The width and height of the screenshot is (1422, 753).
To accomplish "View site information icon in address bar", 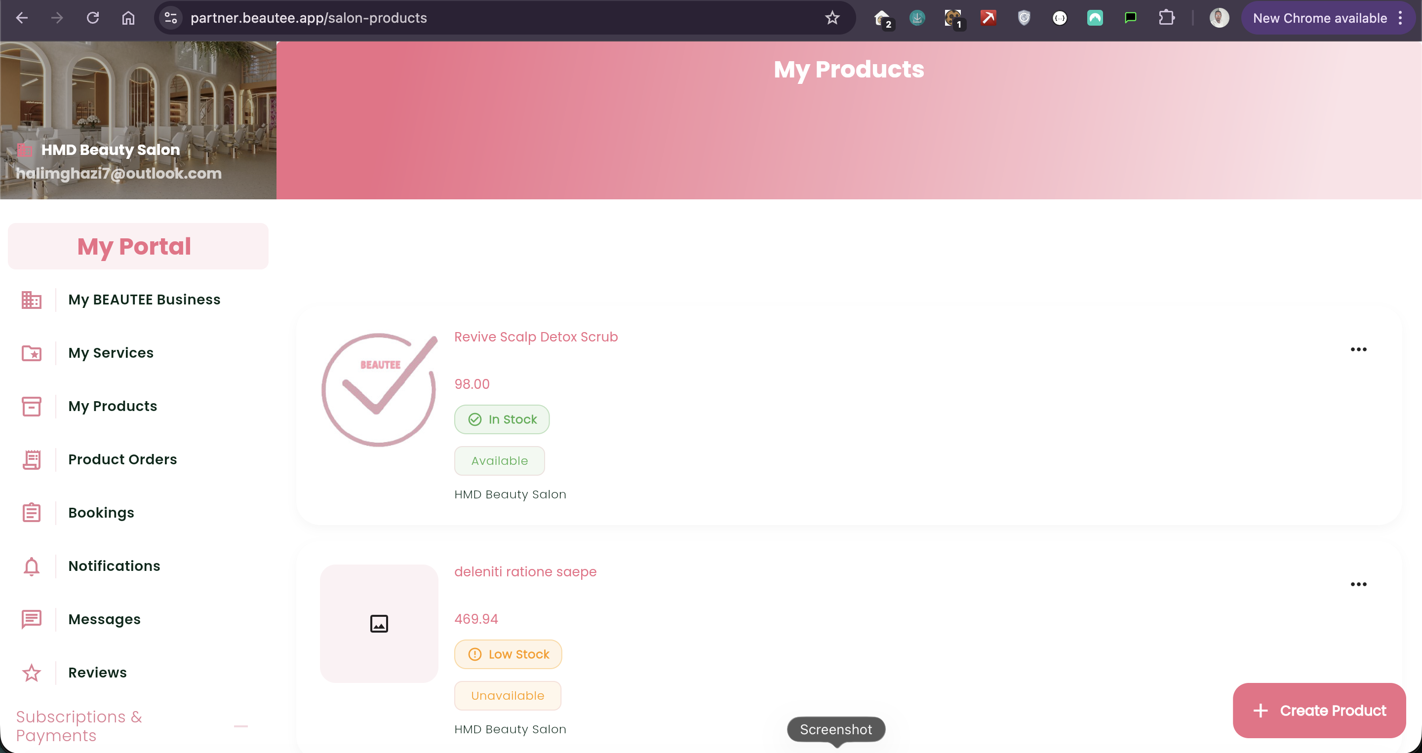I will pyautogui.click(x=170, y=18).
